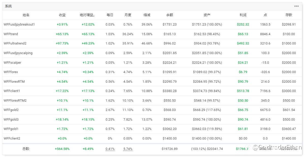Open the WFFtrend system
Image resolution: width=305 pixels, height=157 pixels.
tap(11, 34)
